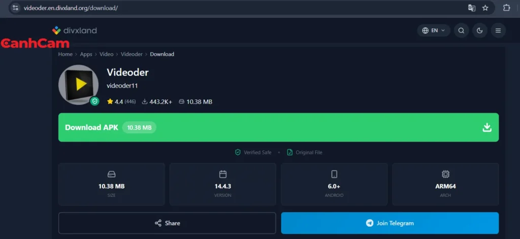The height and width of the screenshot is (239, 520).
Task: Open the hamburger menu icon
Action: (498, 30)
